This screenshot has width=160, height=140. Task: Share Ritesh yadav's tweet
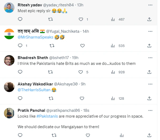click(149, 19)
